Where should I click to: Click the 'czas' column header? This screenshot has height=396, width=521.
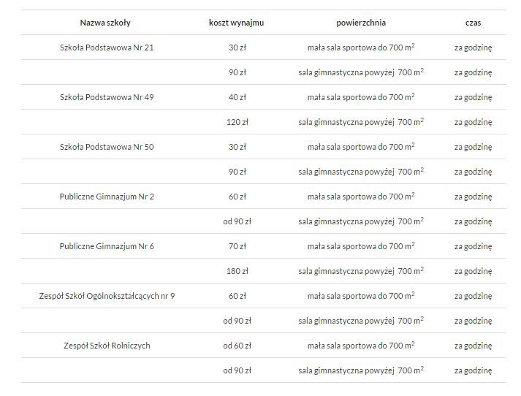pyautogui.click(x=474, y=23)
